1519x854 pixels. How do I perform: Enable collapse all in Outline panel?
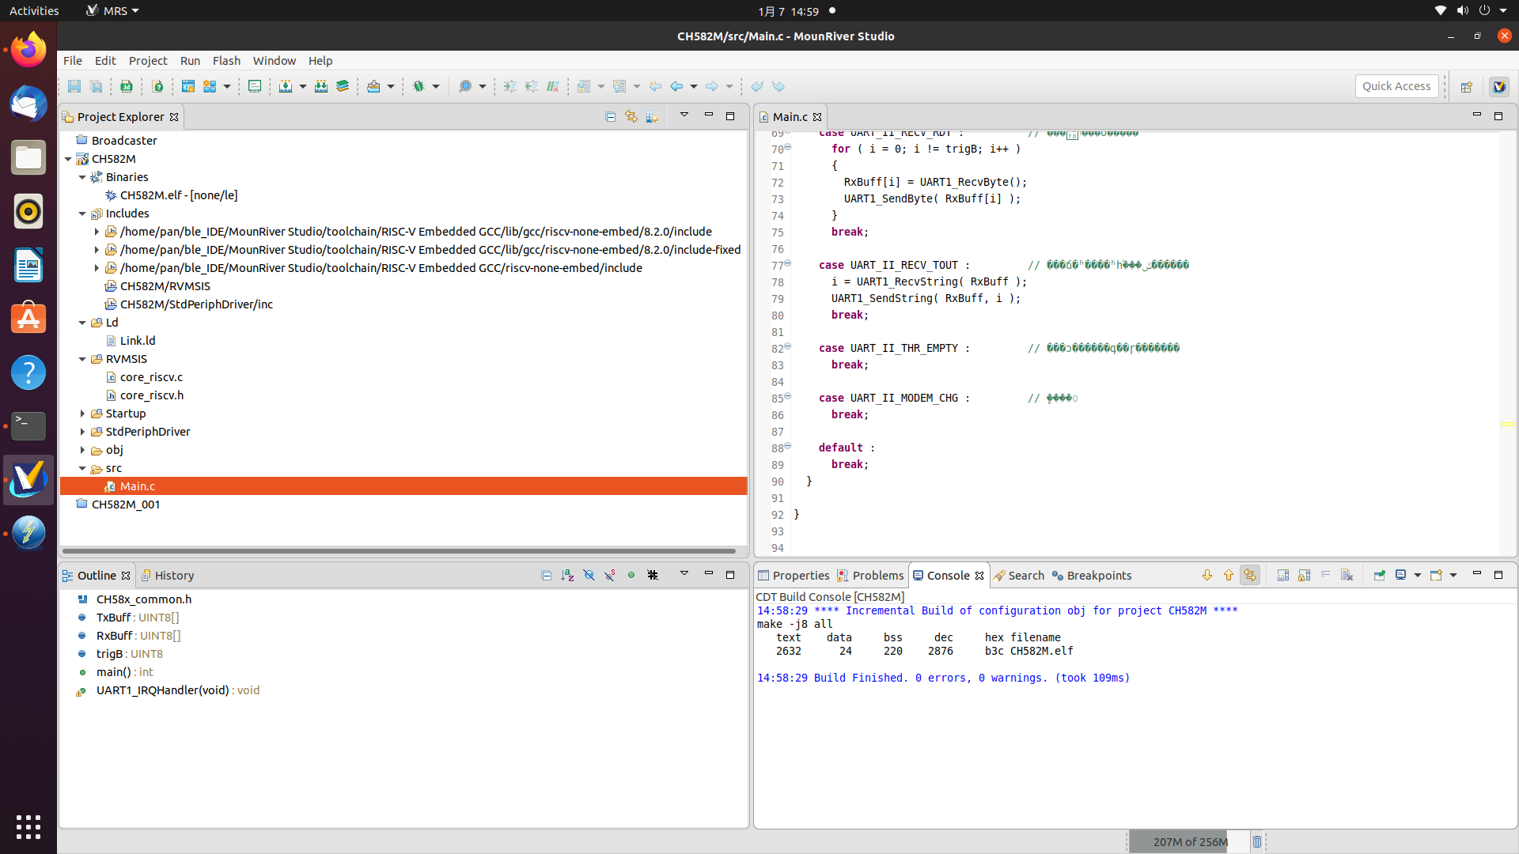pos(547,576)
